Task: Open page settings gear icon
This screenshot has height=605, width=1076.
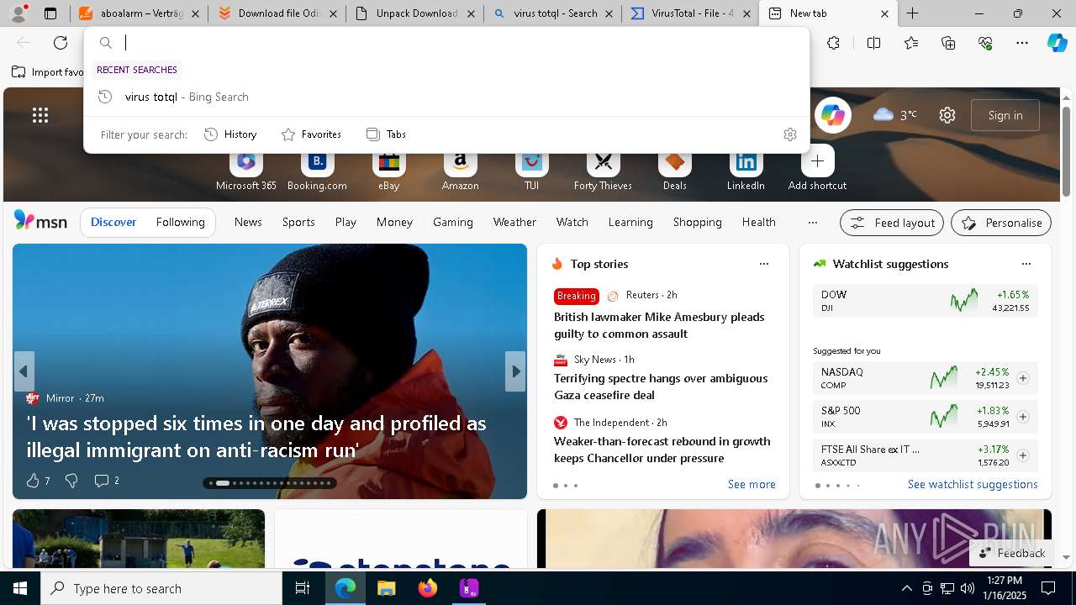Action: [x=947, y=115]
